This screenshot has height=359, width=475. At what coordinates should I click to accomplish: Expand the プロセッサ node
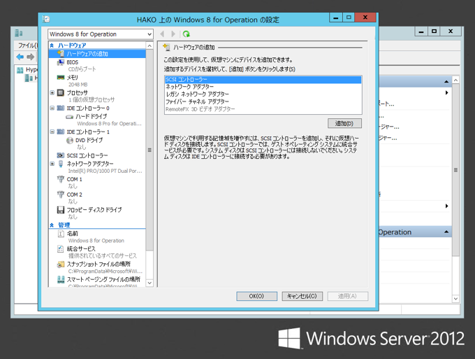coord(52,92)
